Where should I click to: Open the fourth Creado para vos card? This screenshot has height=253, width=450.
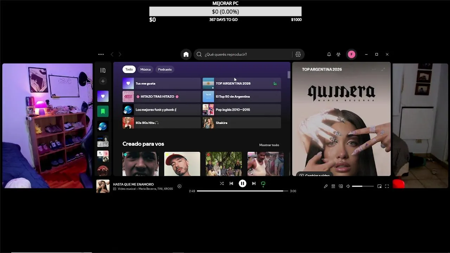[265, 164]
